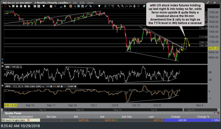Click the wrench configure icon at top right
This screenshot has width=221, height=129.
208,2
